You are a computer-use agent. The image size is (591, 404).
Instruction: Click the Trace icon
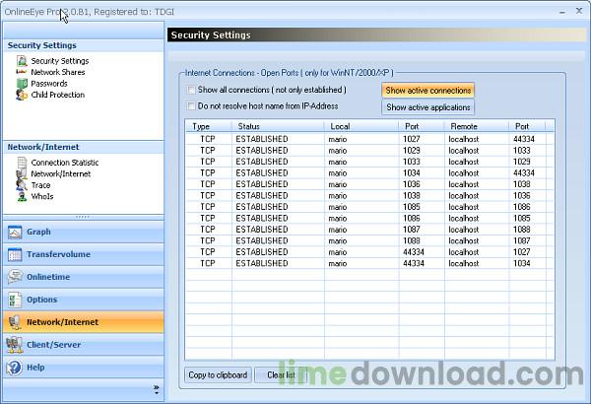22,185
